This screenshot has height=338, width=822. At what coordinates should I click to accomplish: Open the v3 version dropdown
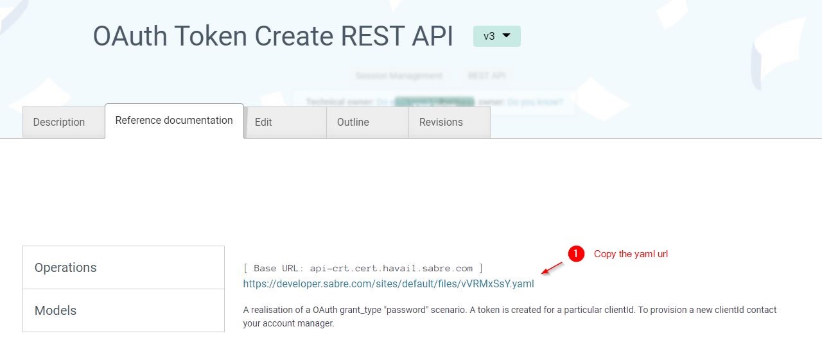(x=496, y=36)
